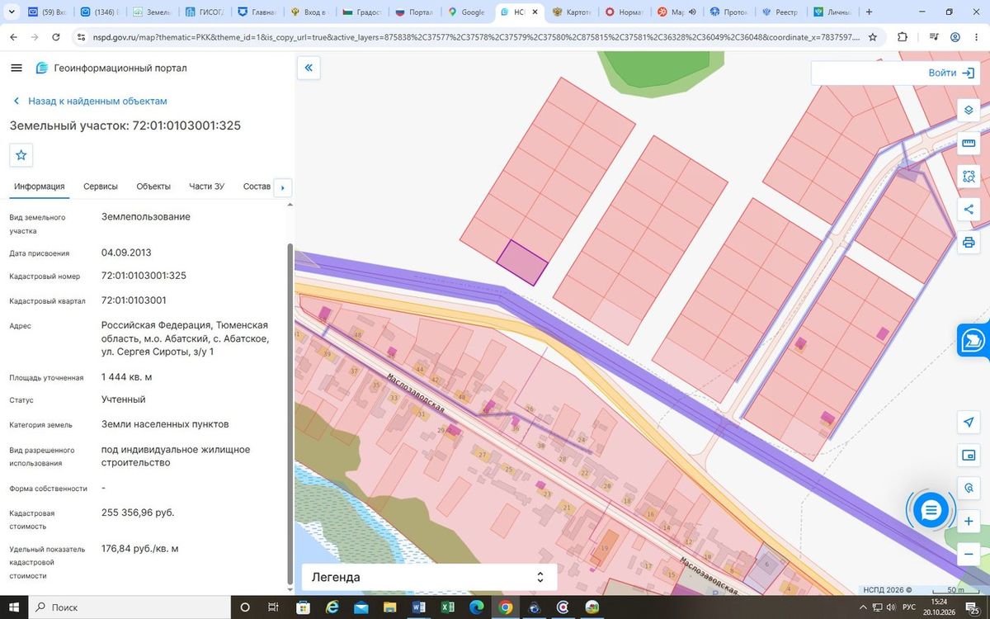Click cadastral number value 72:01:0103001:325
The image size is (990, 619).
(x=144, y=276)
